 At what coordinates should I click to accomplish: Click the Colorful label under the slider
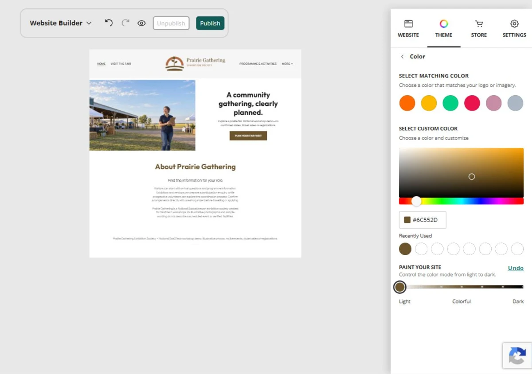click(462, 301)
